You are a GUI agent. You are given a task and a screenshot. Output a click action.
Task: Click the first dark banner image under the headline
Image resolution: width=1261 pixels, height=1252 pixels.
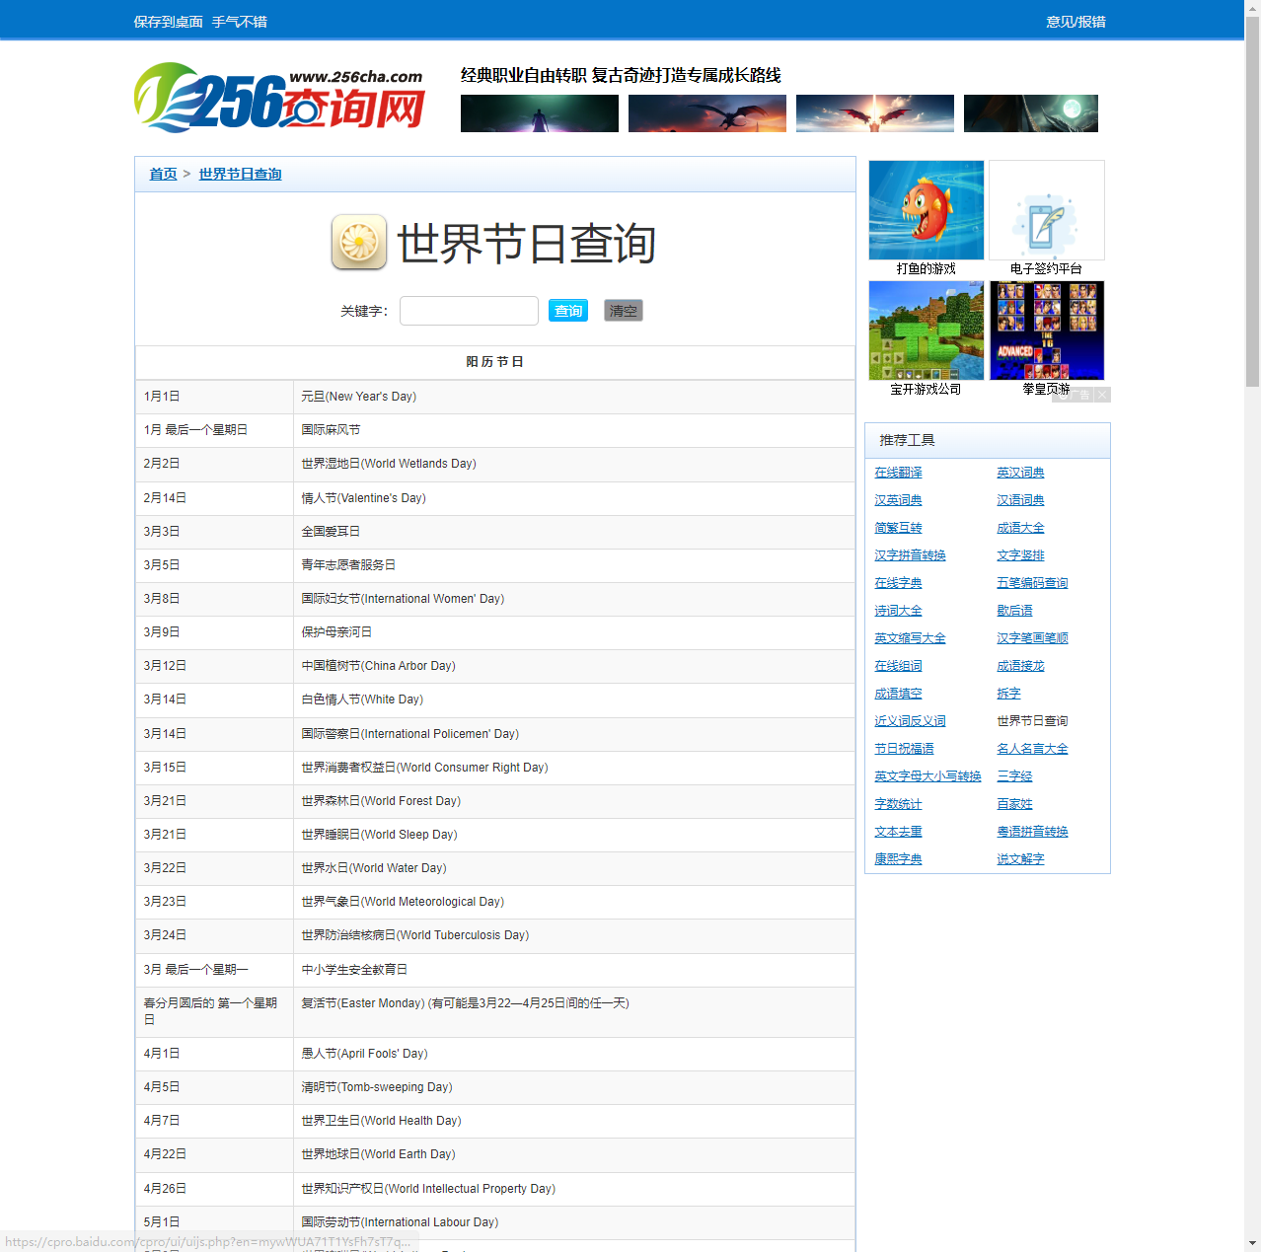click(539, 113)
